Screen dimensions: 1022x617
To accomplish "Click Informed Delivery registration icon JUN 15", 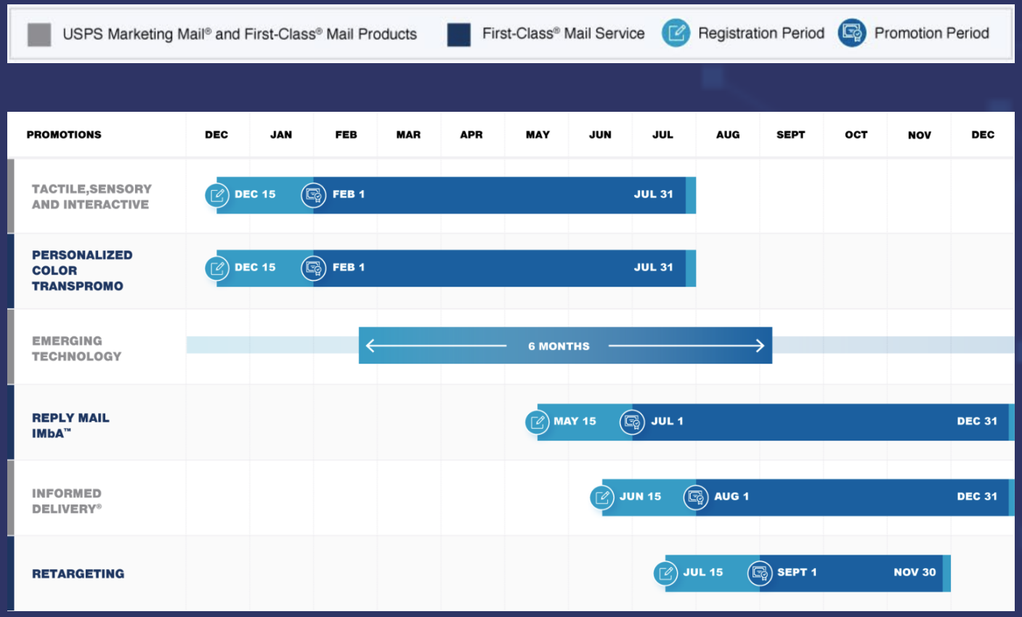I will 602,497.
